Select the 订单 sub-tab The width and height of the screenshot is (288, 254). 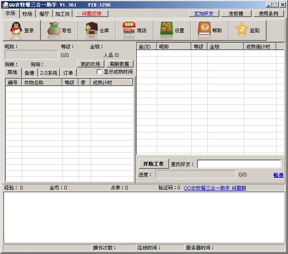68,73
